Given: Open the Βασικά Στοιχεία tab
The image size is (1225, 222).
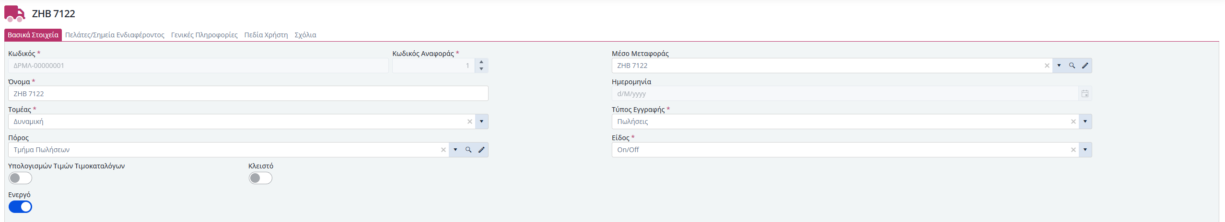Looking at the screenshot, I should click(33, 35).
